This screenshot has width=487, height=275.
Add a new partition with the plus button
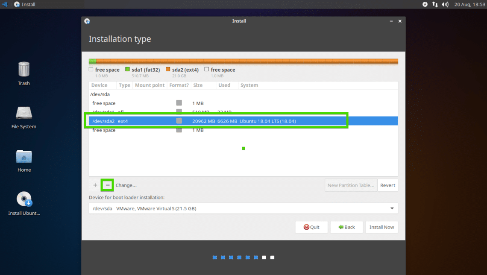click(x=95, y=185)
